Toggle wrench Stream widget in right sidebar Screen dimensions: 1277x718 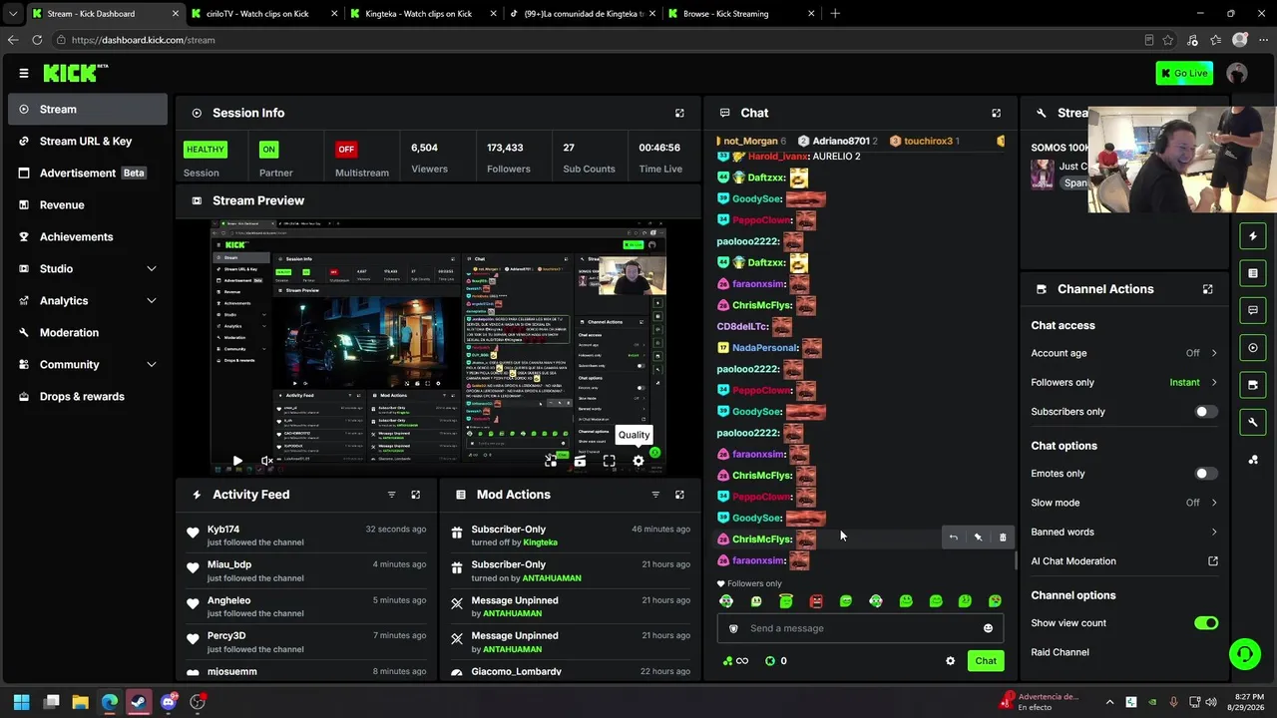(1253, 422)
